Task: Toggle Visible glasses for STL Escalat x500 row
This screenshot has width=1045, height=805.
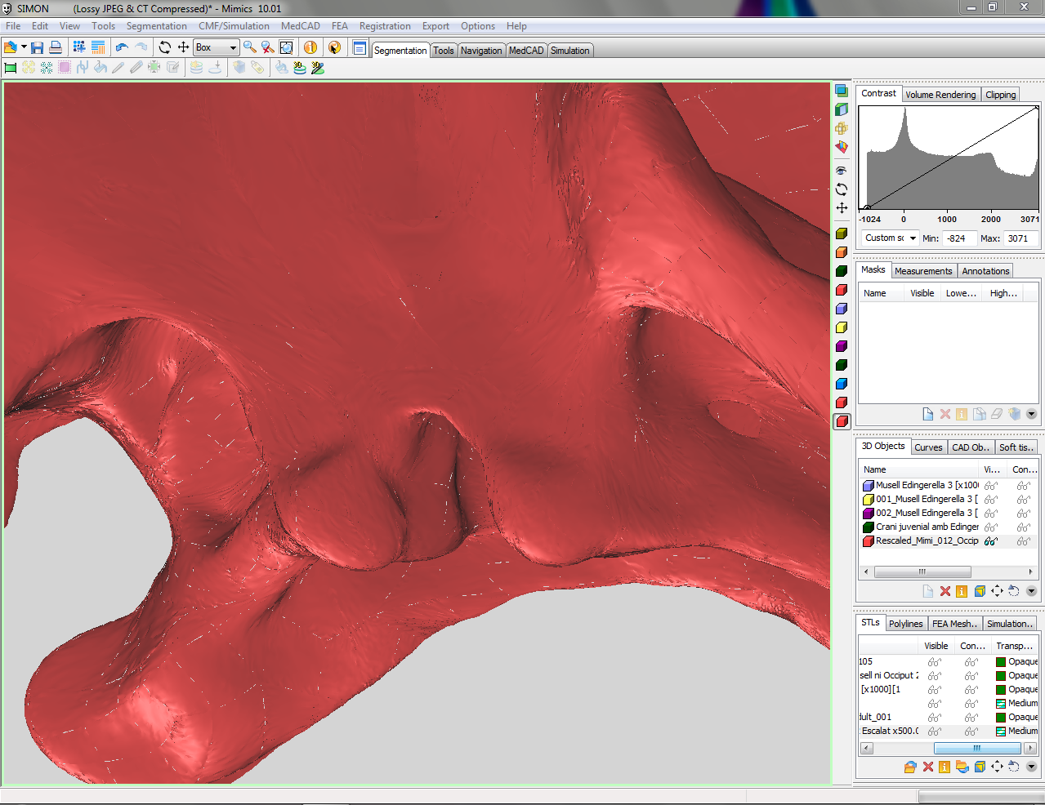Action: (x=935, y=732)
